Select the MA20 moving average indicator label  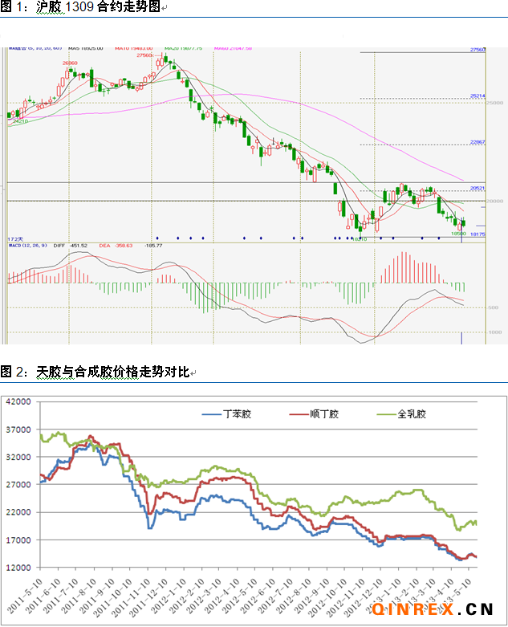coord(178,48)
